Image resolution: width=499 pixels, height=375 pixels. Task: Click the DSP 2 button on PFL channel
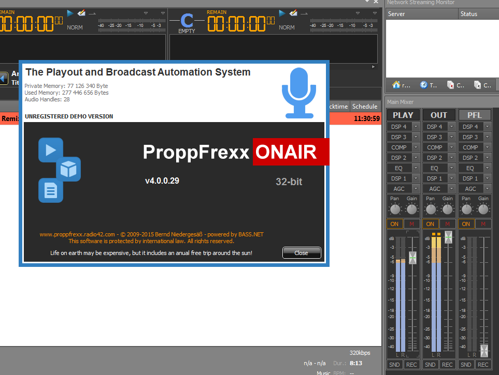[471, 158]
